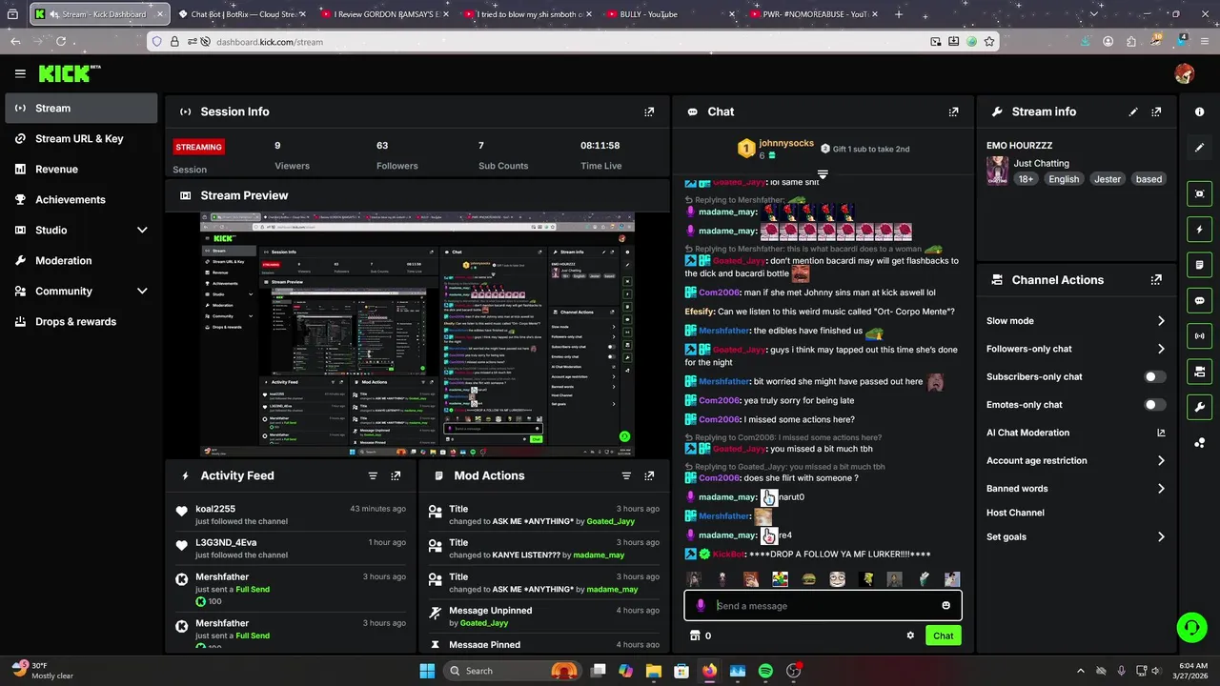Pop out the Activity Feed panel
The width and height of the screenshot is (1220, 686).
tap(396, 475)
